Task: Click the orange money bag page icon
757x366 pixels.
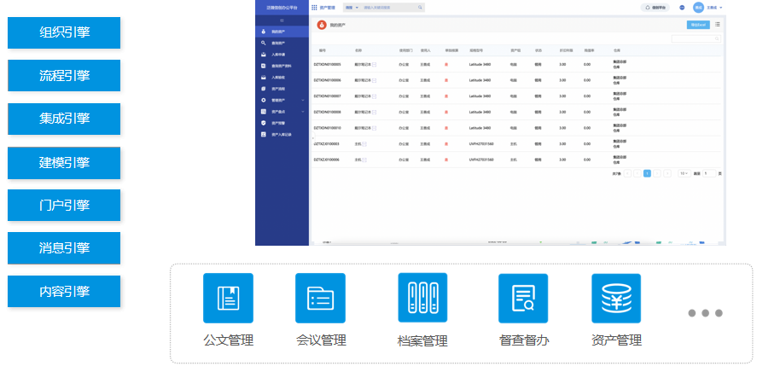Action: point(322,25)
